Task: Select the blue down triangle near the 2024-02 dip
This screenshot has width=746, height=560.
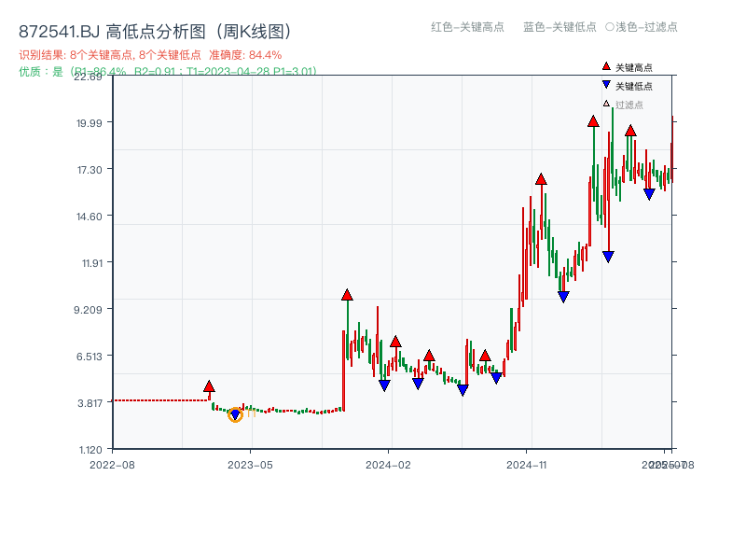Action: pos(384,385)
